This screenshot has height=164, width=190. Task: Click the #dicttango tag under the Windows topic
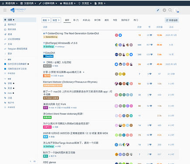tap(60, 47)
